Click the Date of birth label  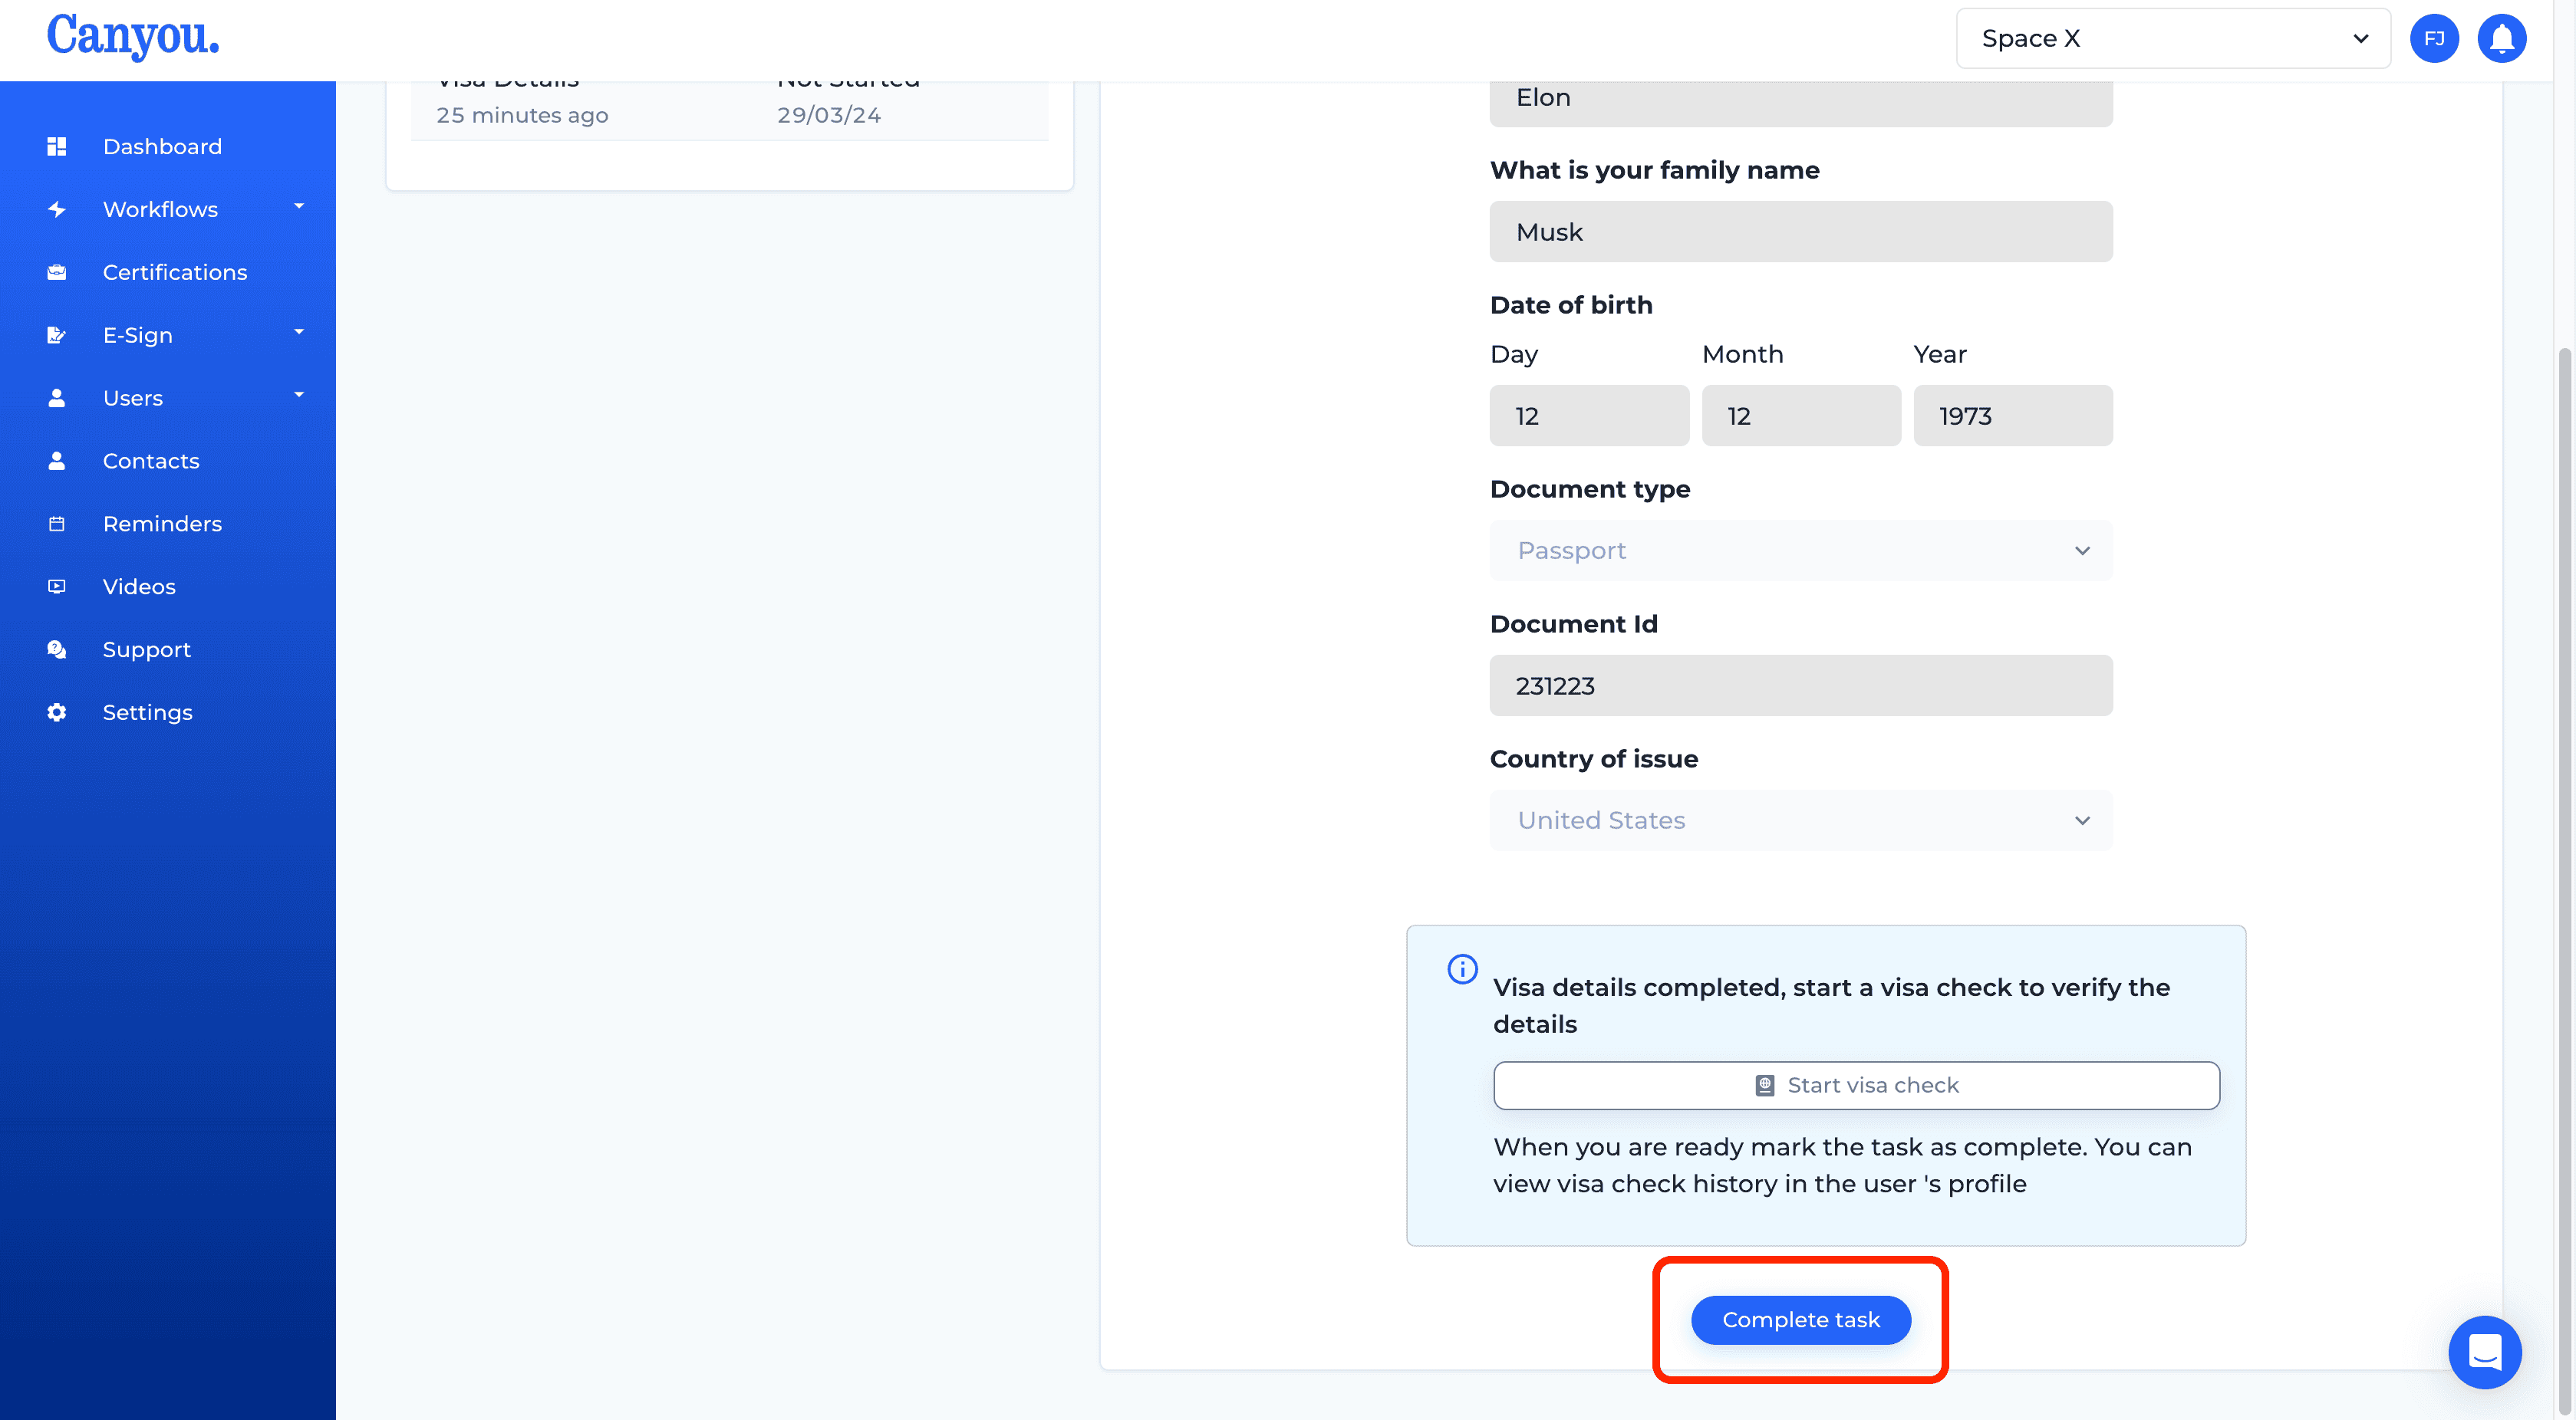click(1571, 305)
